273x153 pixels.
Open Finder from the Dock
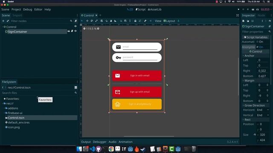coord(79,149)
